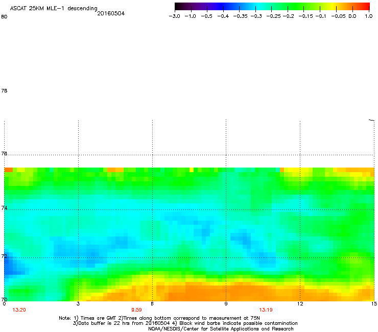Image resolution: width=378 pixels, height=332 pixels.
Task: Click the note line 'Times are GMT'
Action: pos(159,318)
